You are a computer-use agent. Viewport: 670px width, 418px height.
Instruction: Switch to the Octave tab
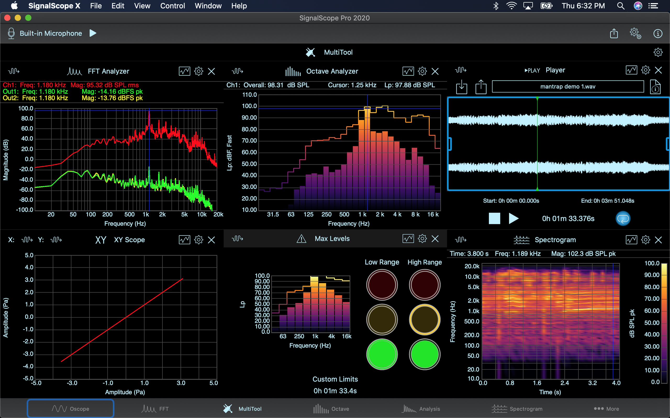tap(331, 409)
